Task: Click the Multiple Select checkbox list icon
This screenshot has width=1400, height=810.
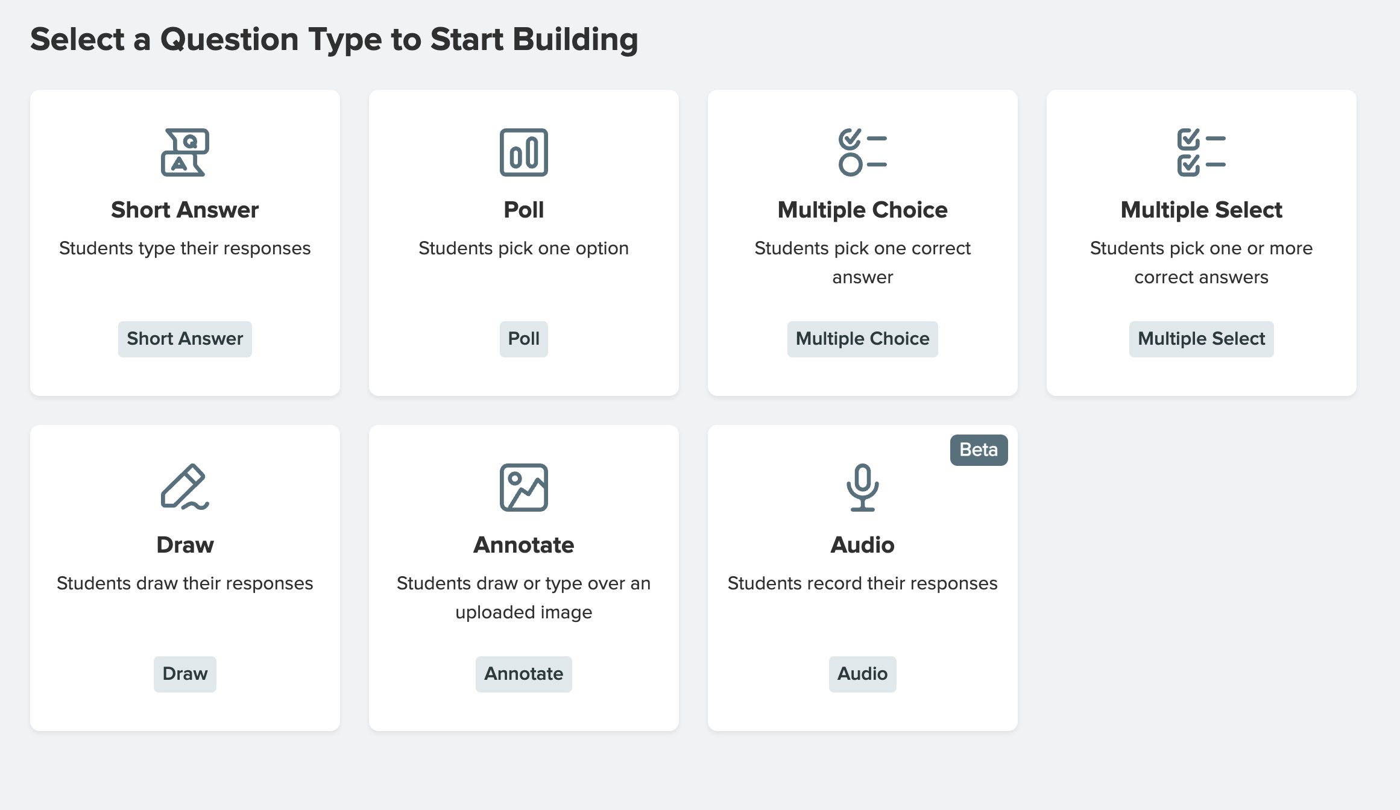Action: tap(1201, 152)
